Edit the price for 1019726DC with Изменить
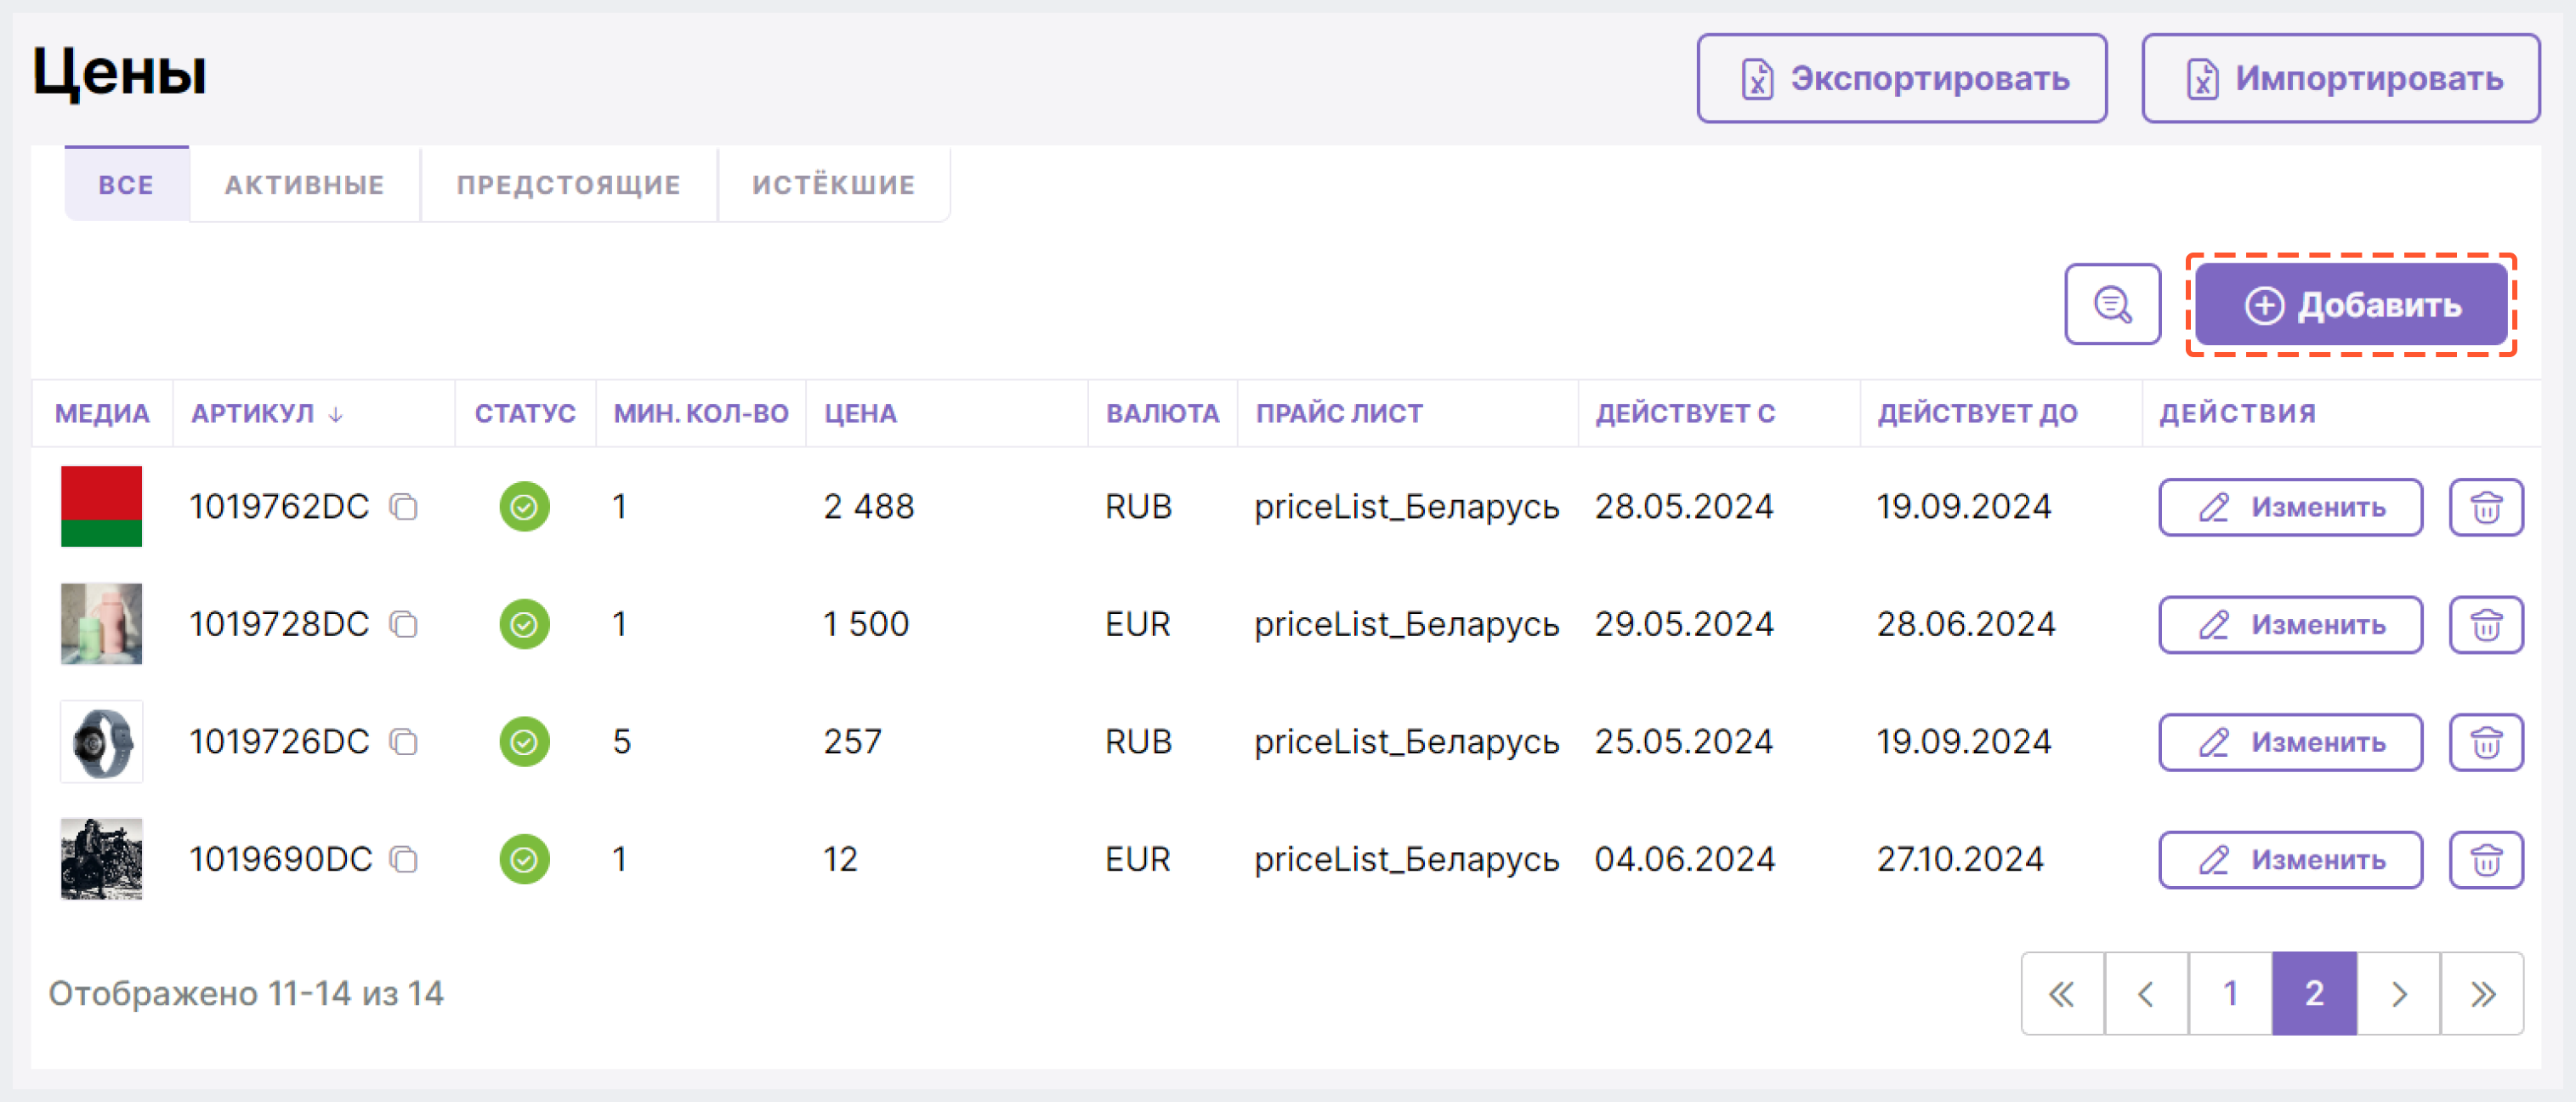 [x=2290, y=742]
